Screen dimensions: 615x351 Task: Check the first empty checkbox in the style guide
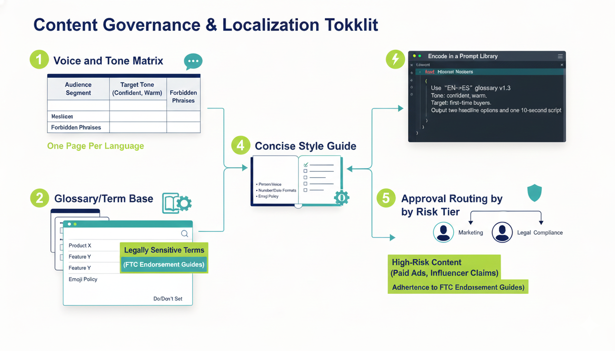click(306, 171)
